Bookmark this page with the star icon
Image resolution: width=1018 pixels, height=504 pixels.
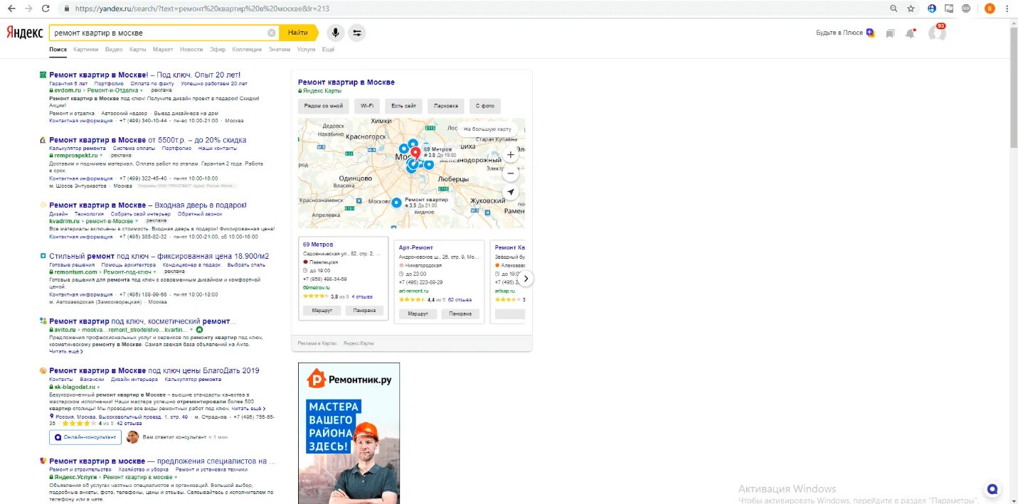point(911,9)
